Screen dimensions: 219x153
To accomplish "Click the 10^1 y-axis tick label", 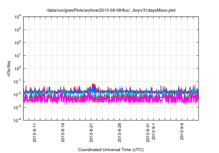I will [17, 55].
